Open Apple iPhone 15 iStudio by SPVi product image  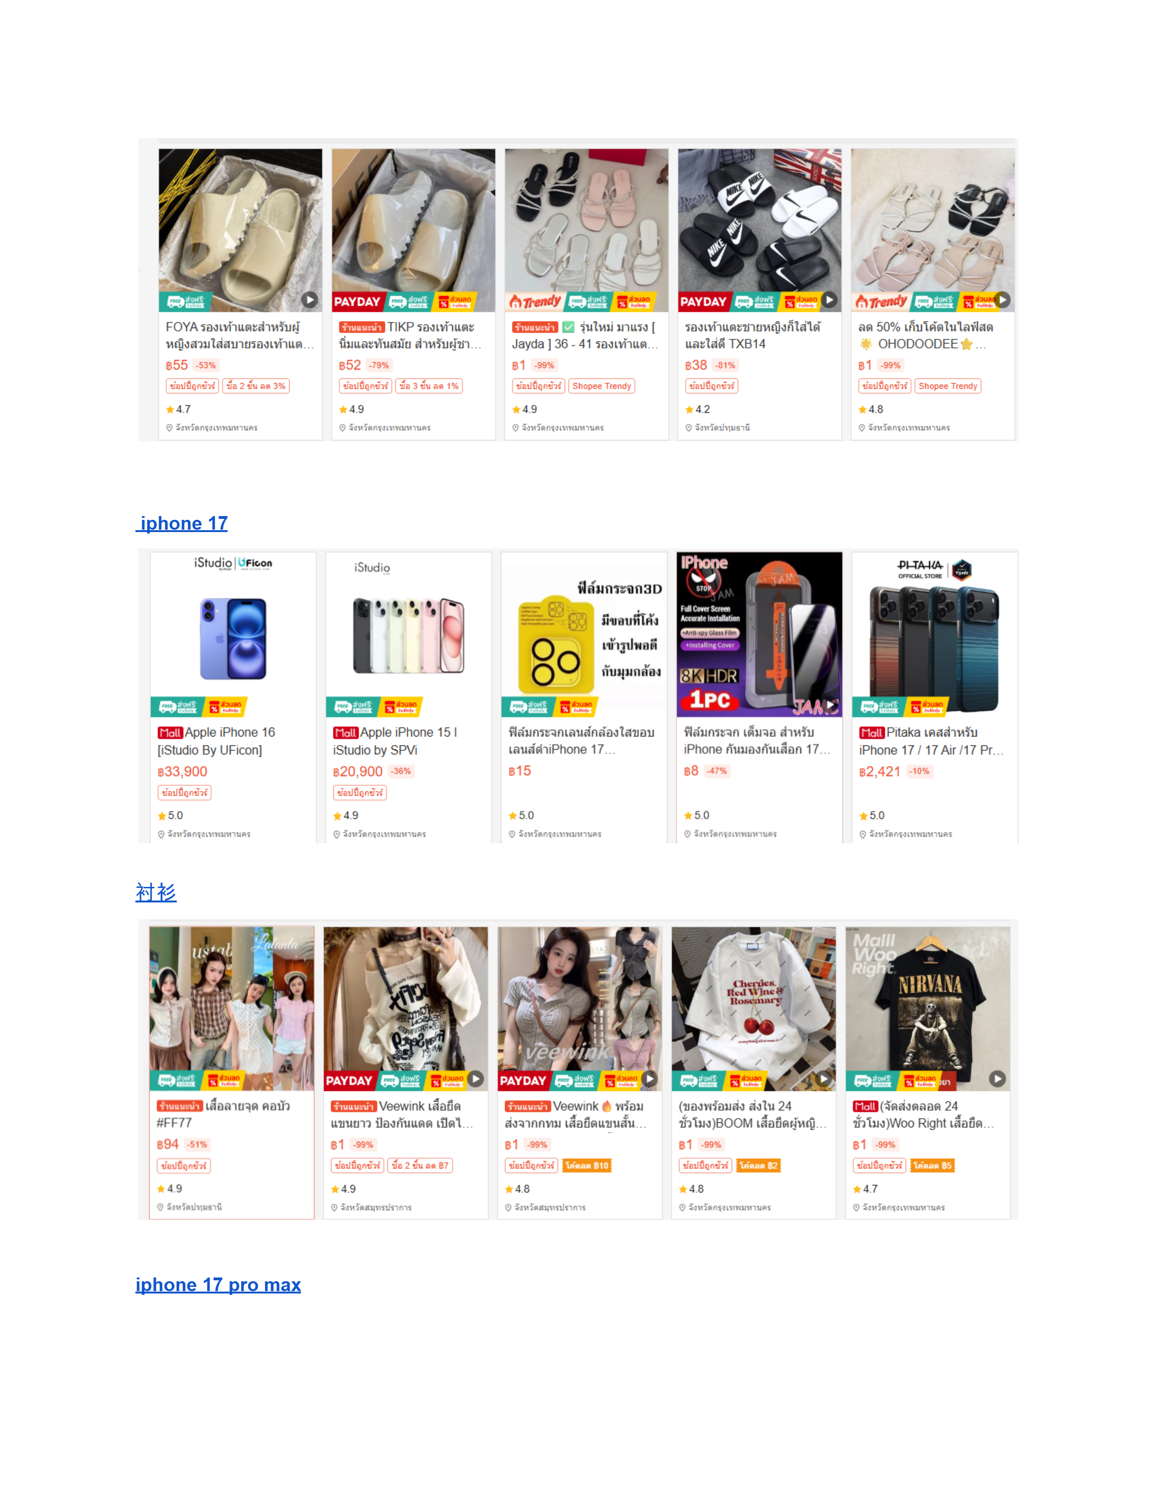pos(409,635)
